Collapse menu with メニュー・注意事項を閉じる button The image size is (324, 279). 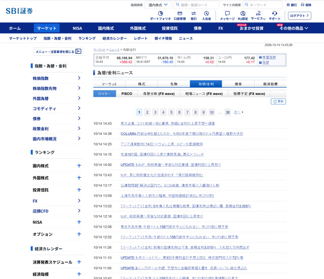58,52
